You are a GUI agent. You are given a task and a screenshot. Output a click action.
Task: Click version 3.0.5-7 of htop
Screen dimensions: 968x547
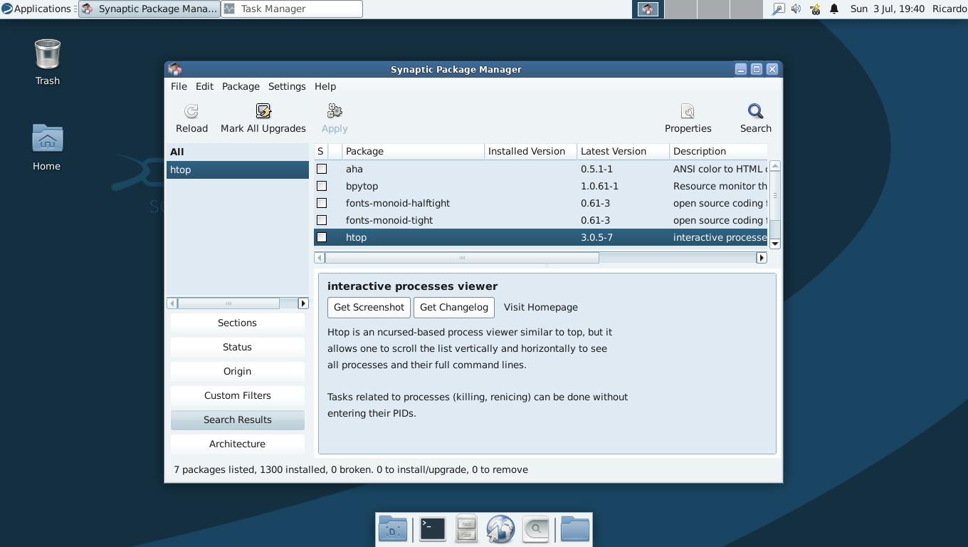tap(596, 237)
